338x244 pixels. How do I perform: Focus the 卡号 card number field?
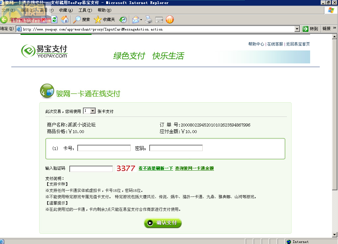(104, 148)
